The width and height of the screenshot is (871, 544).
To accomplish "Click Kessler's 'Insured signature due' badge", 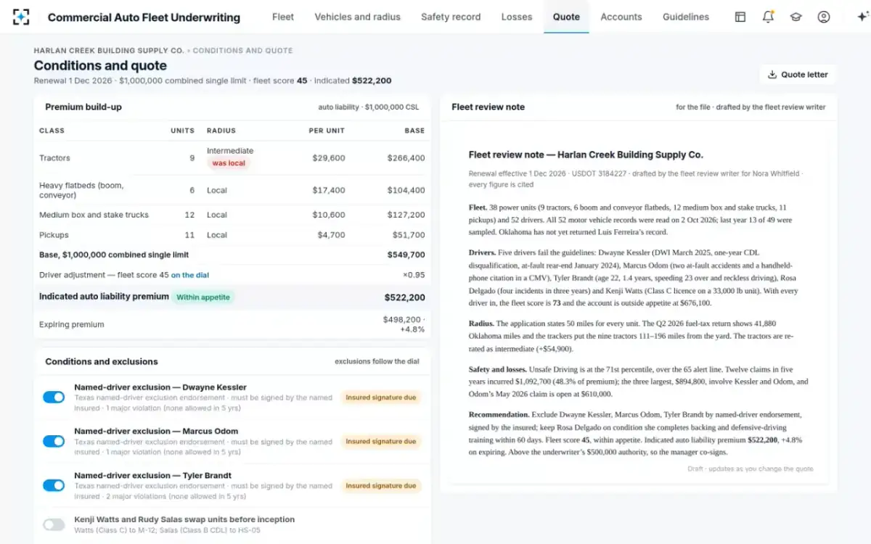I will tap(381, 397).
